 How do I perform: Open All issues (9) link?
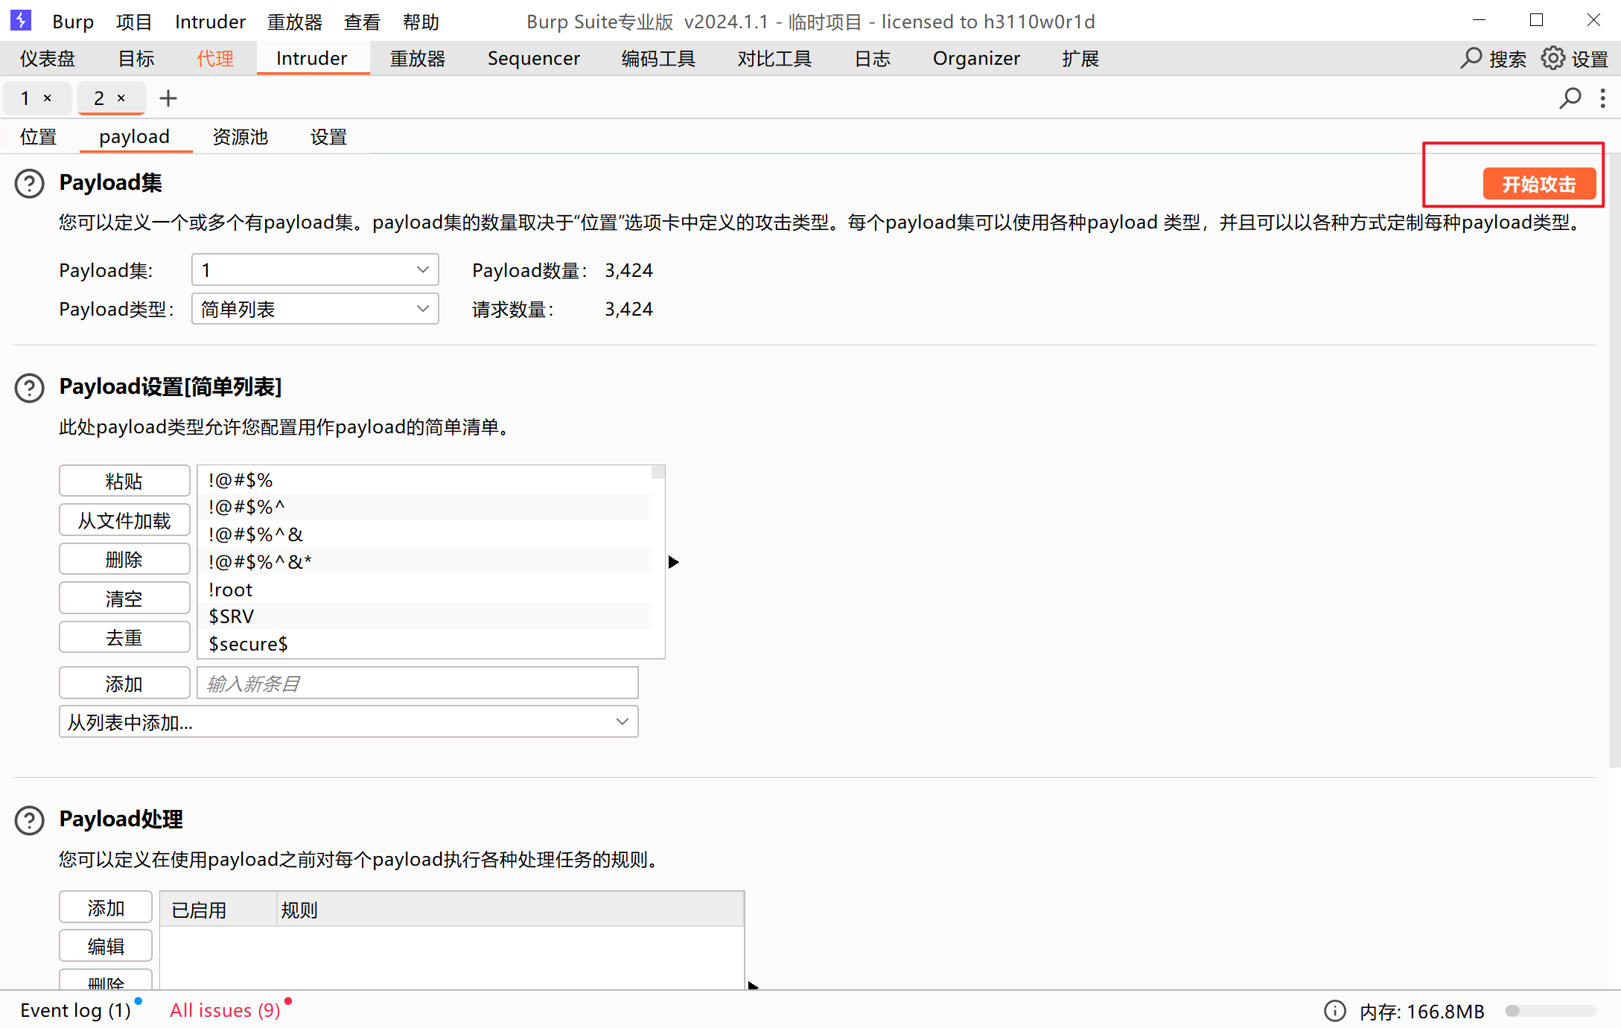click(x=225, y=1010)
